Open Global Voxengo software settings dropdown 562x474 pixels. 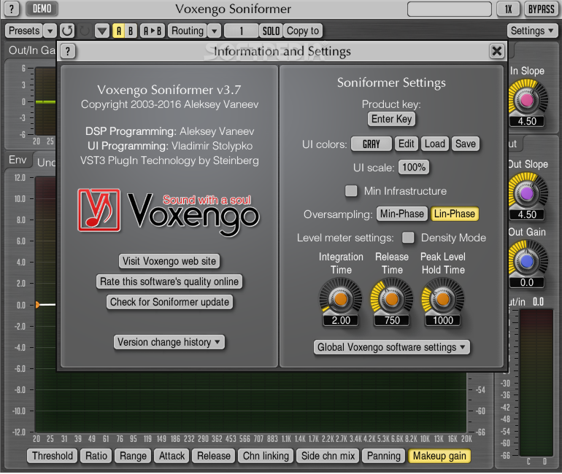391,347
